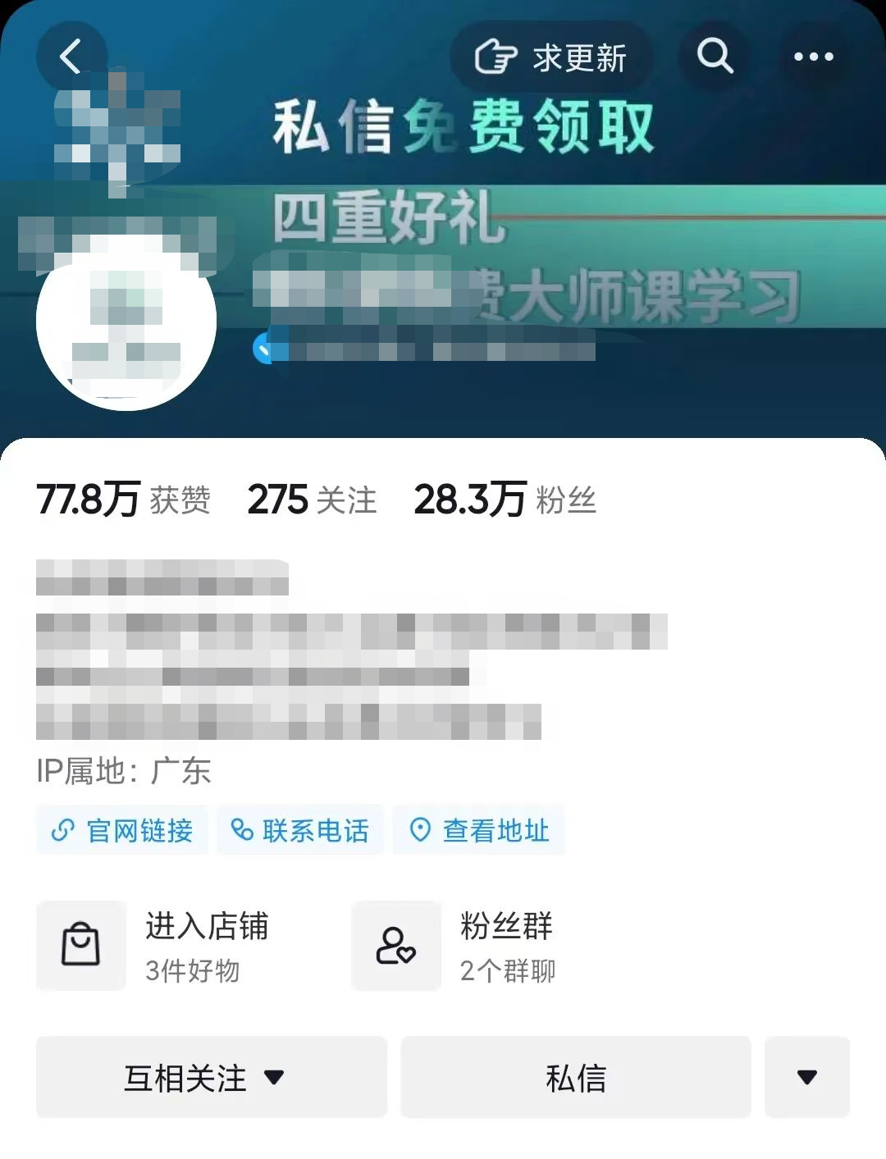Open 查看地址 link
Image resolution: width=886 pixels, height=1159 pixels.
click(x=478, y=830)
